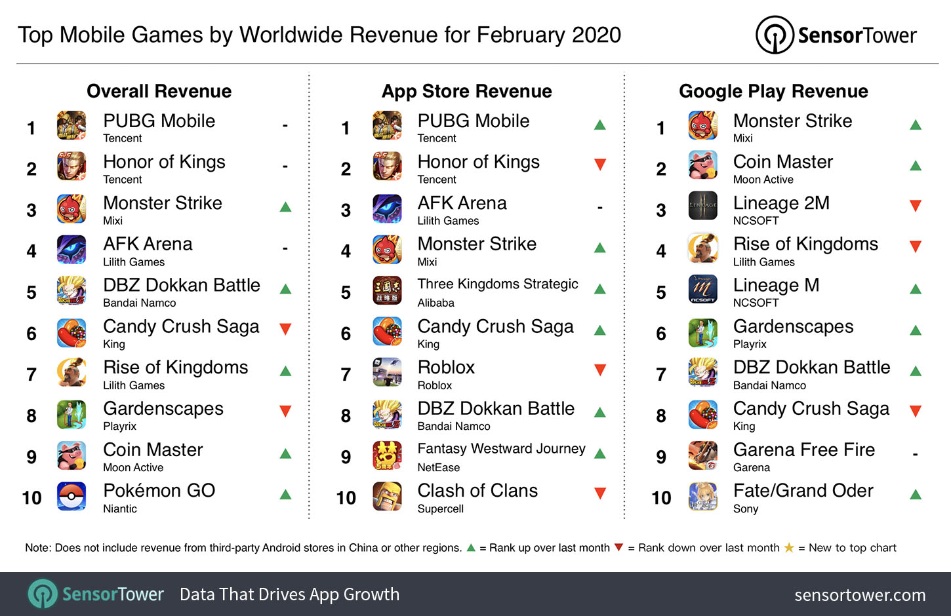Click red down arrow beside Roblox

(600, 370)
